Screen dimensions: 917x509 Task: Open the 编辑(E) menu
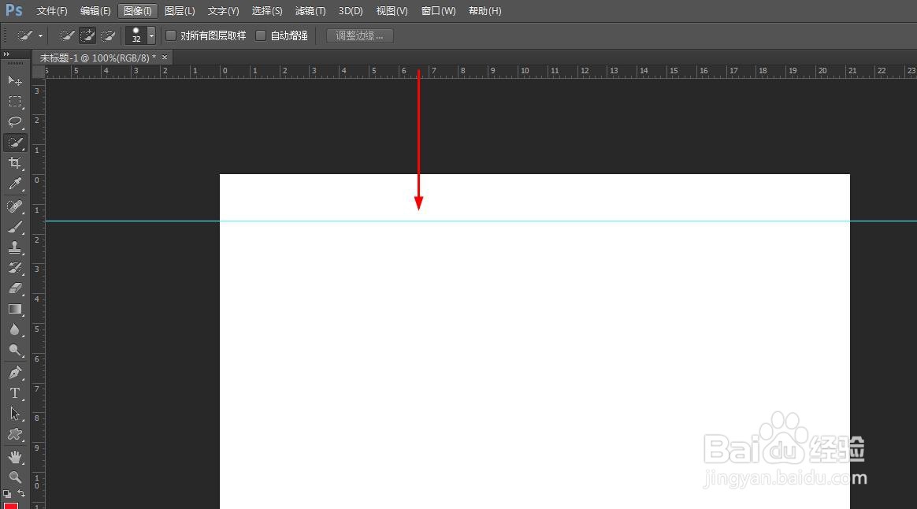pos(95,11)
